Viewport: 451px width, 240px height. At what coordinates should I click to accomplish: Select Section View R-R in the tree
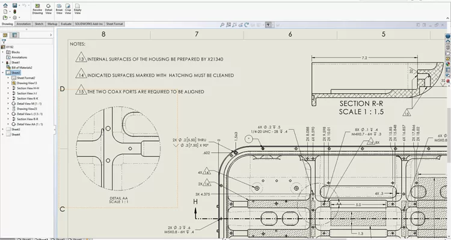pos(25,119)
